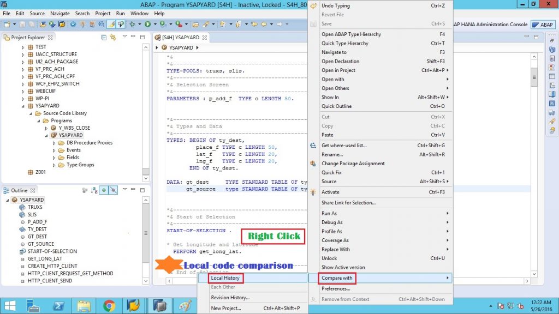Choose Open ABAP Type Hierarchy
The height and width of the screenshot is (314, 559).
380,34
